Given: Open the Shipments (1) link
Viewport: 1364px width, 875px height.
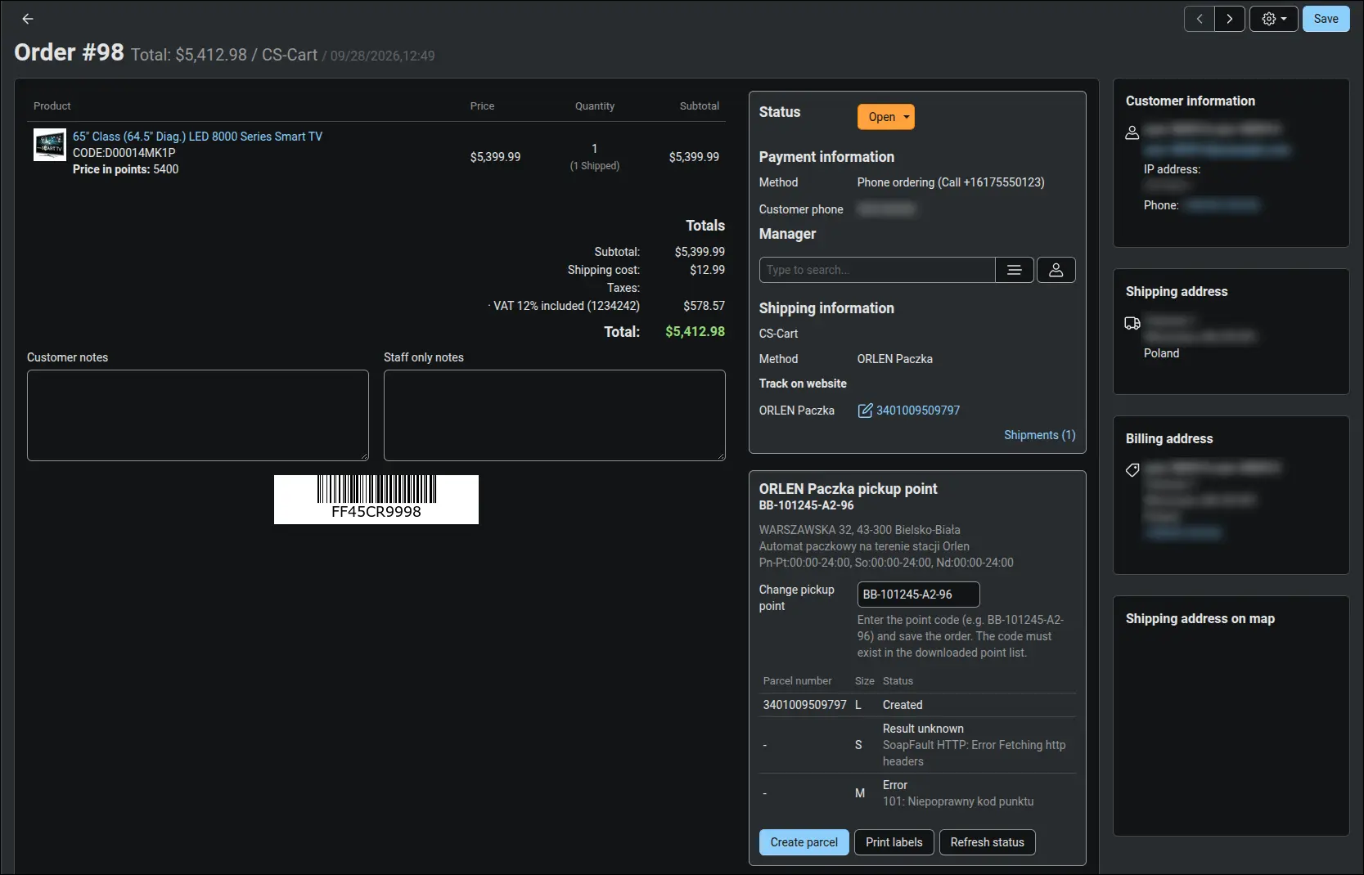Looking at the screenshot, I should [1040, 435].
